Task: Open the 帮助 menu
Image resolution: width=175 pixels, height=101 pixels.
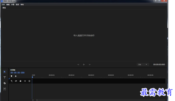Action: pyautogui.click(x=22, y=4)
